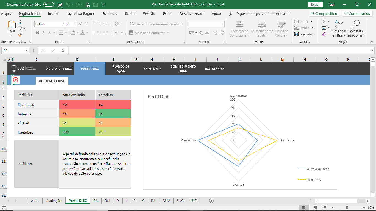
Task: Go to AVALIAÇÃO DISC navigation button
Action: click(x=59, y=69)
